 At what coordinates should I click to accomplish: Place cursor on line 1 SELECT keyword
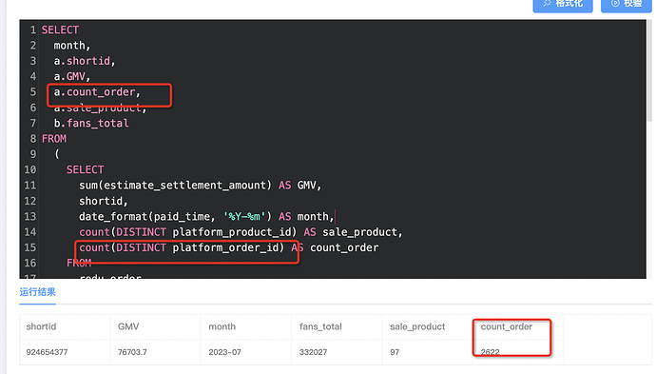point(60,30)
